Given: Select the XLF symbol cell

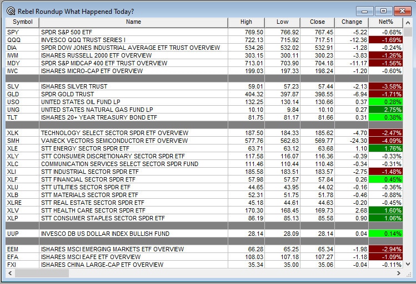Looking at the screenshot, I should coord(22,179).
